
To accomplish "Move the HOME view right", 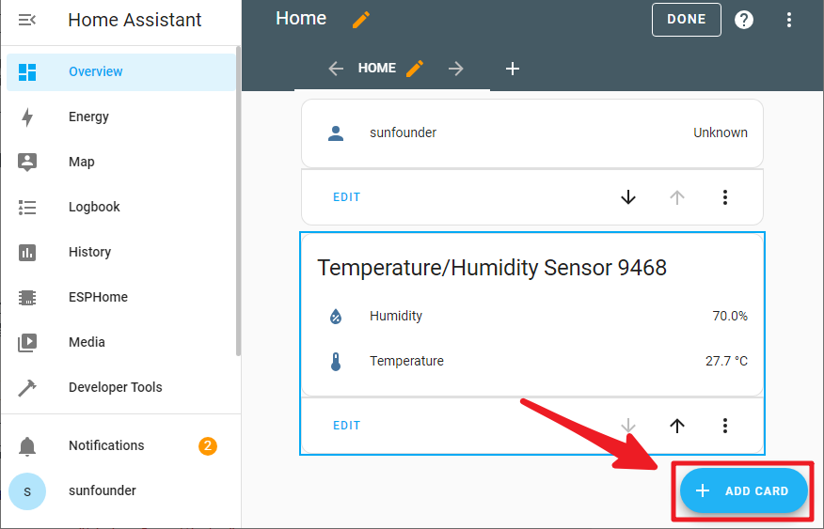I will 455,69.
